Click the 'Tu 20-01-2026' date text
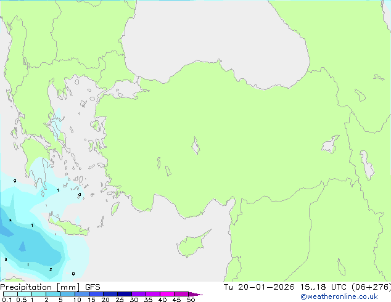Viewport: 391px width, 302px height. pos(259,287)
